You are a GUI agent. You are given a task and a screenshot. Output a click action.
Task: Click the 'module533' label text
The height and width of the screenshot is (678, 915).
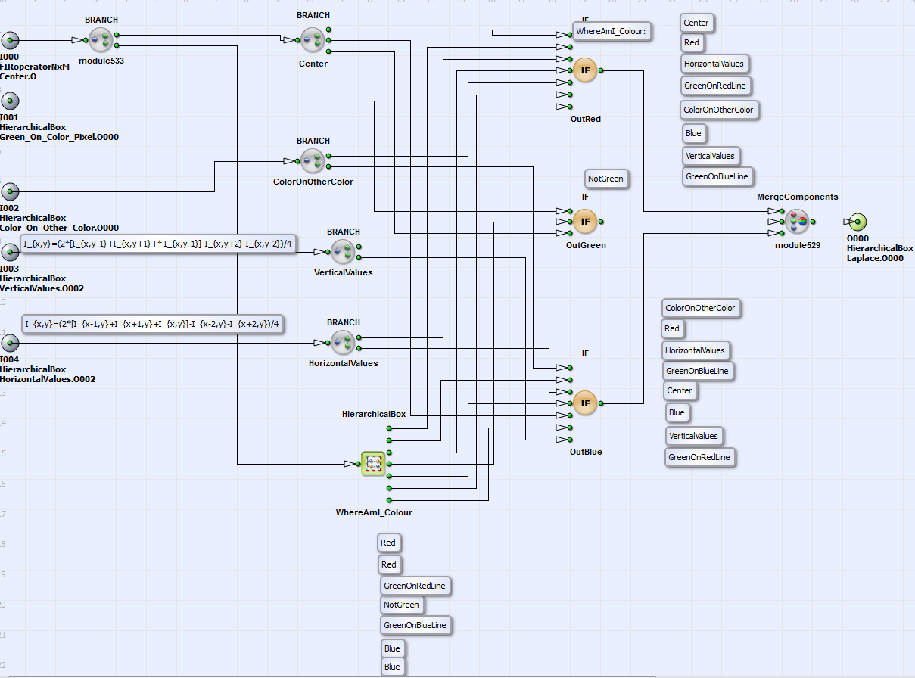(101, 60)
